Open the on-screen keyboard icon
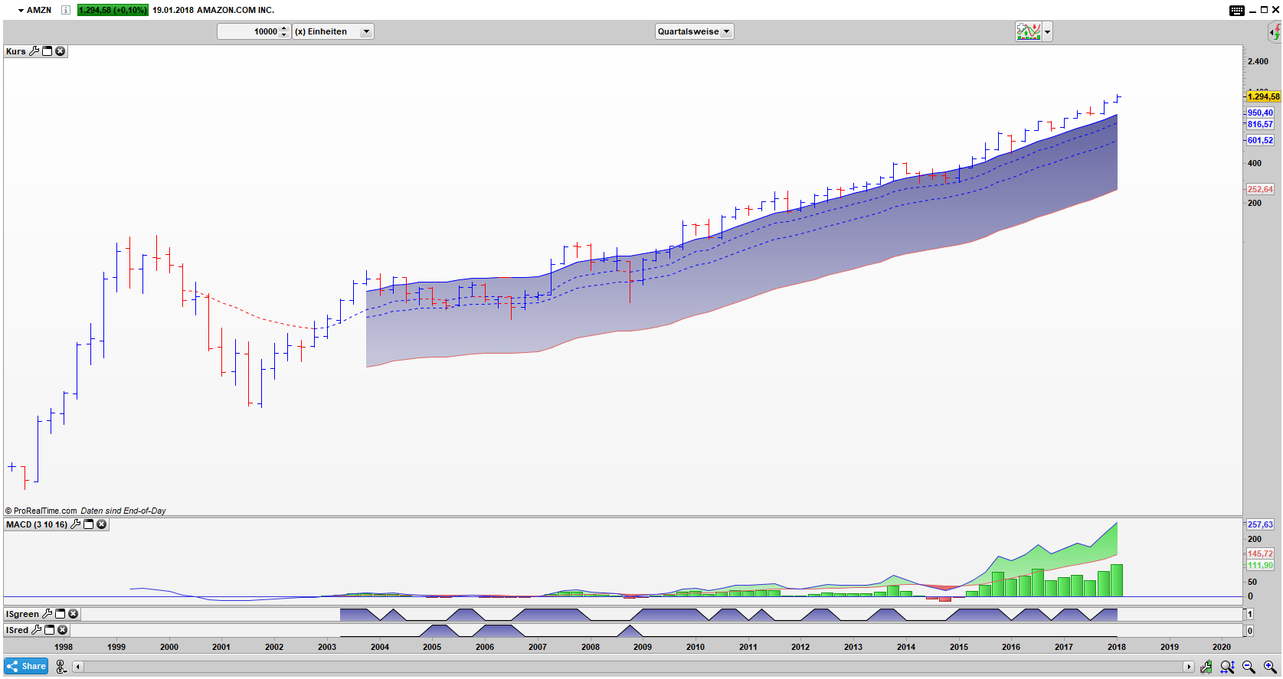The width and height of the screenshot is (1283, 679). click(x=1237, y=10)
